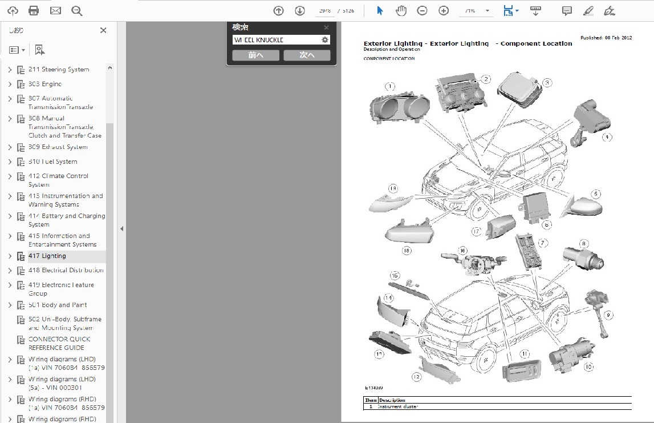
Task: Open the CONNECTOR QUICK REFERENCE GUIDE bookmark
Action: (x=59, y=343)
